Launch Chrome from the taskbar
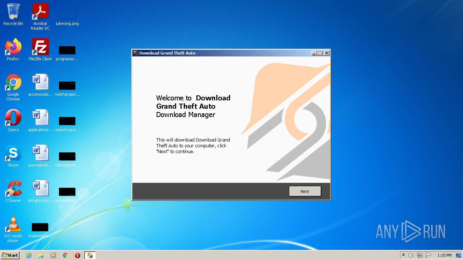The image size is (463, 260). pos(65,255)
